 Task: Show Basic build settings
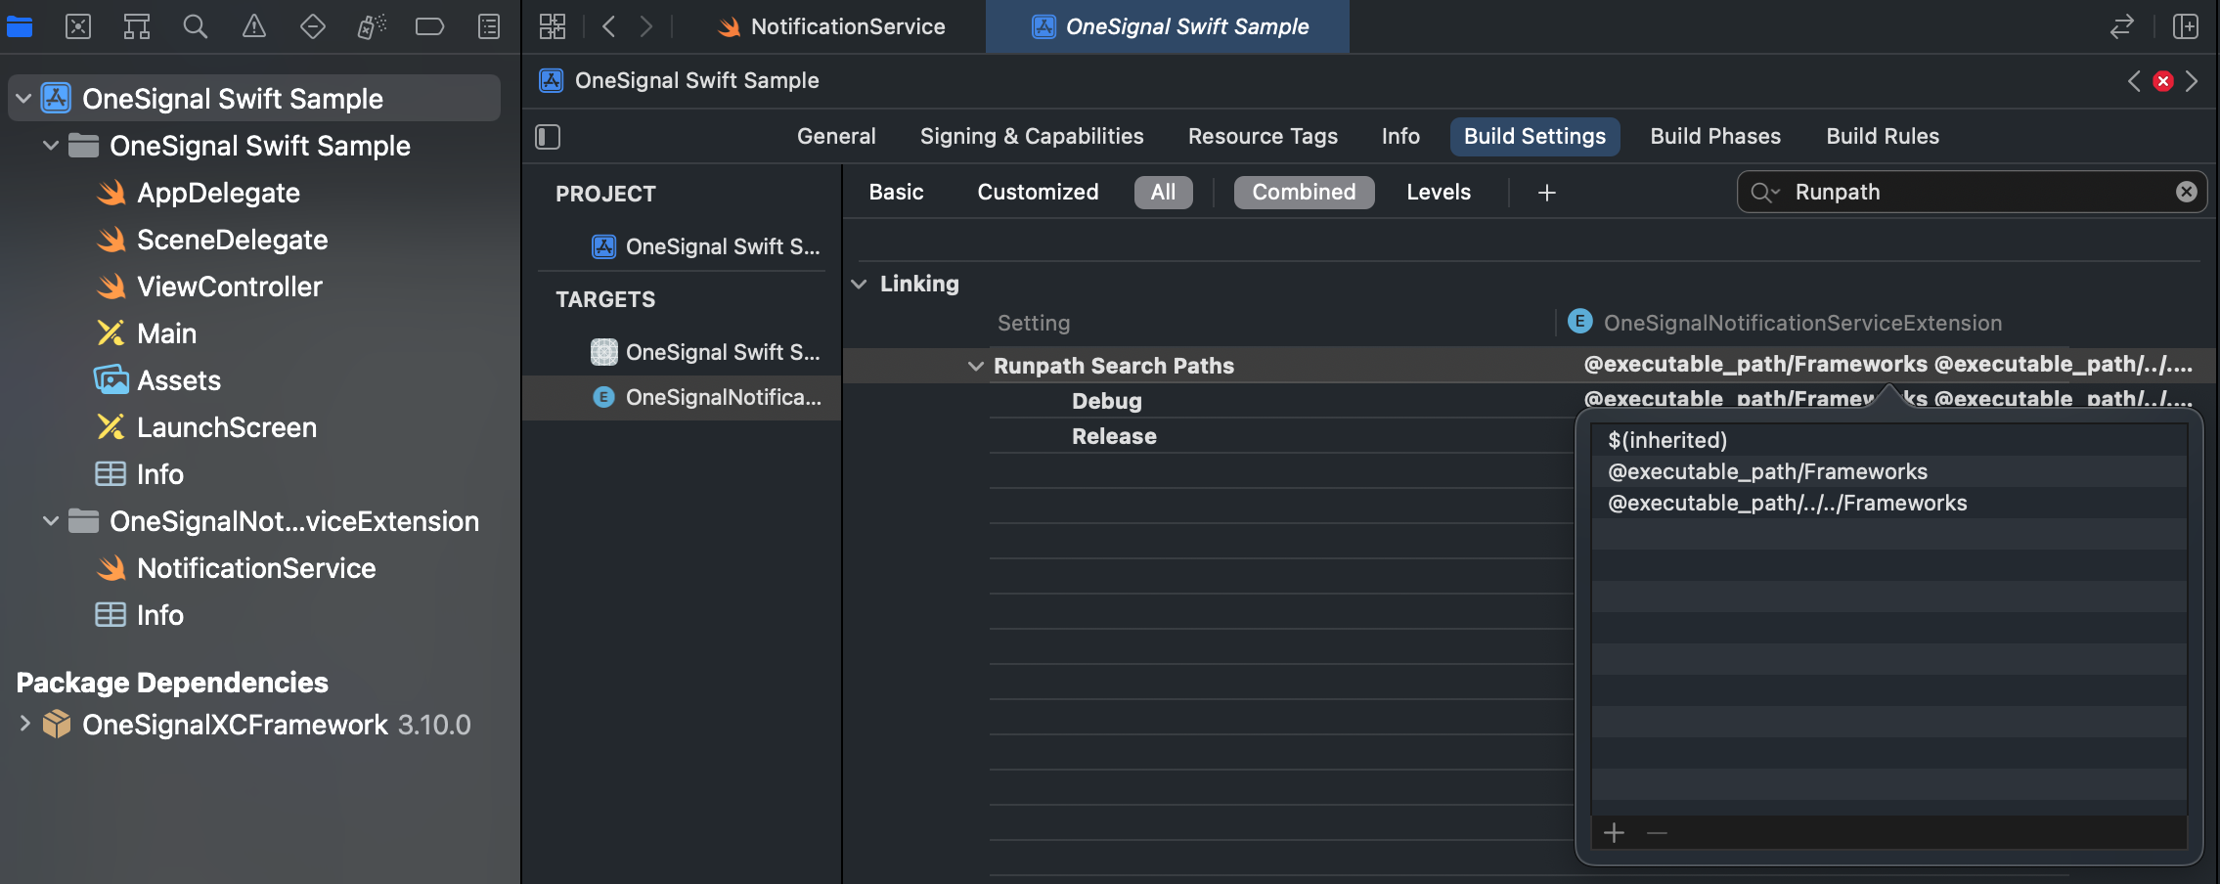click(896, 193)
